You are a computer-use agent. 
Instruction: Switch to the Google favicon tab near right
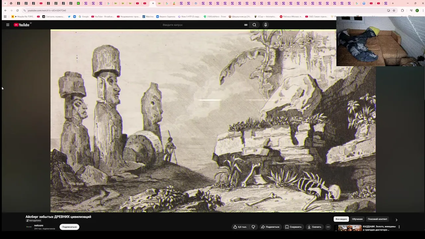357,3
